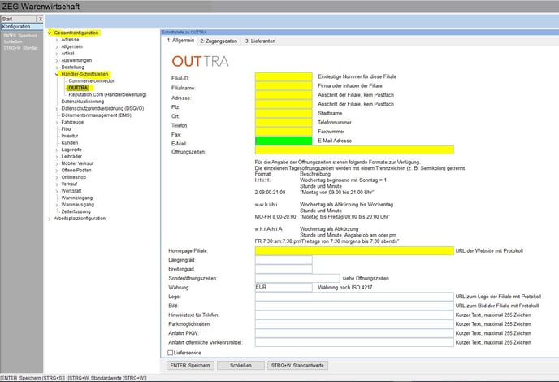Select Mobiler Verkauf tree item
Screen dimensions: 559x382
tap(77, 163)
